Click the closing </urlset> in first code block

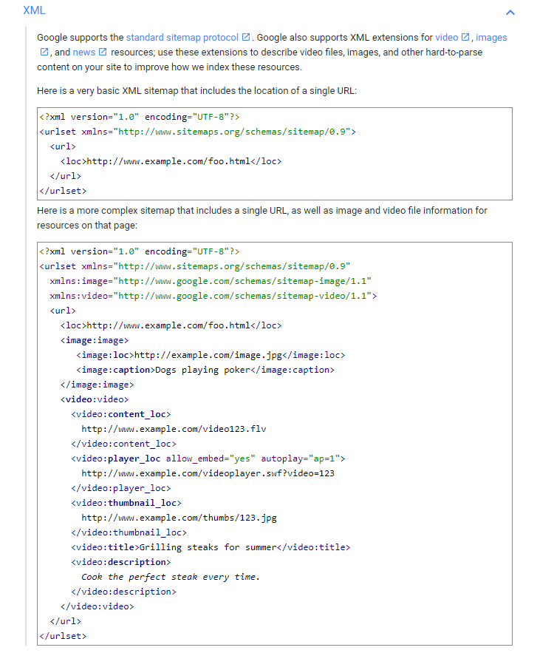[63, 191]
